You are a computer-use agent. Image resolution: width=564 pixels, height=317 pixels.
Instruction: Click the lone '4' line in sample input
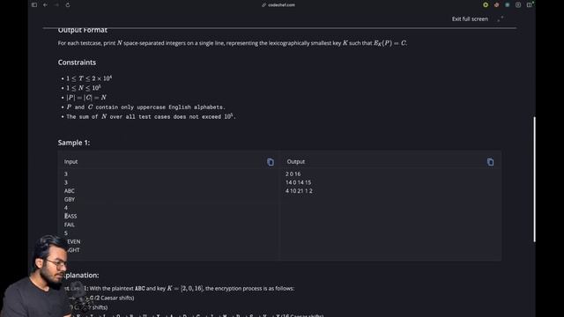point(66,208)
